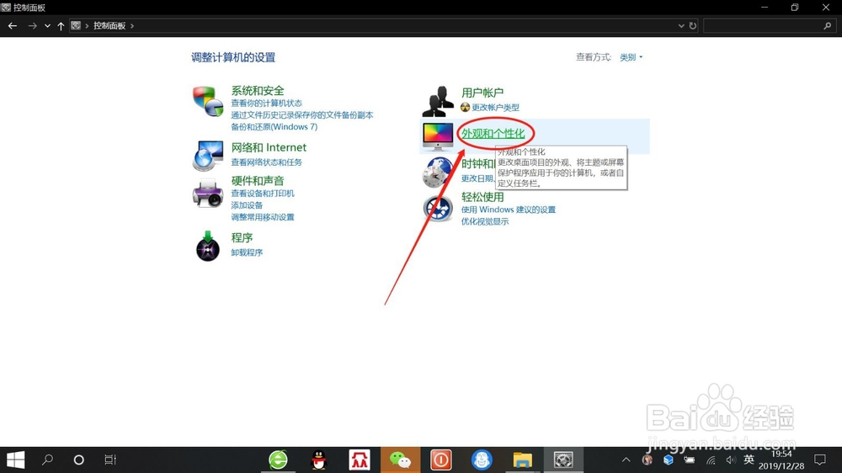
Task: Switch input language 英 indicator
Action: click(749, 460)
